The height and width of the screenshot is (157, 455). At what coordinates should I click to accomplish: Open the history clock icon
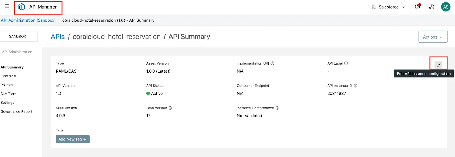point(432,7)
